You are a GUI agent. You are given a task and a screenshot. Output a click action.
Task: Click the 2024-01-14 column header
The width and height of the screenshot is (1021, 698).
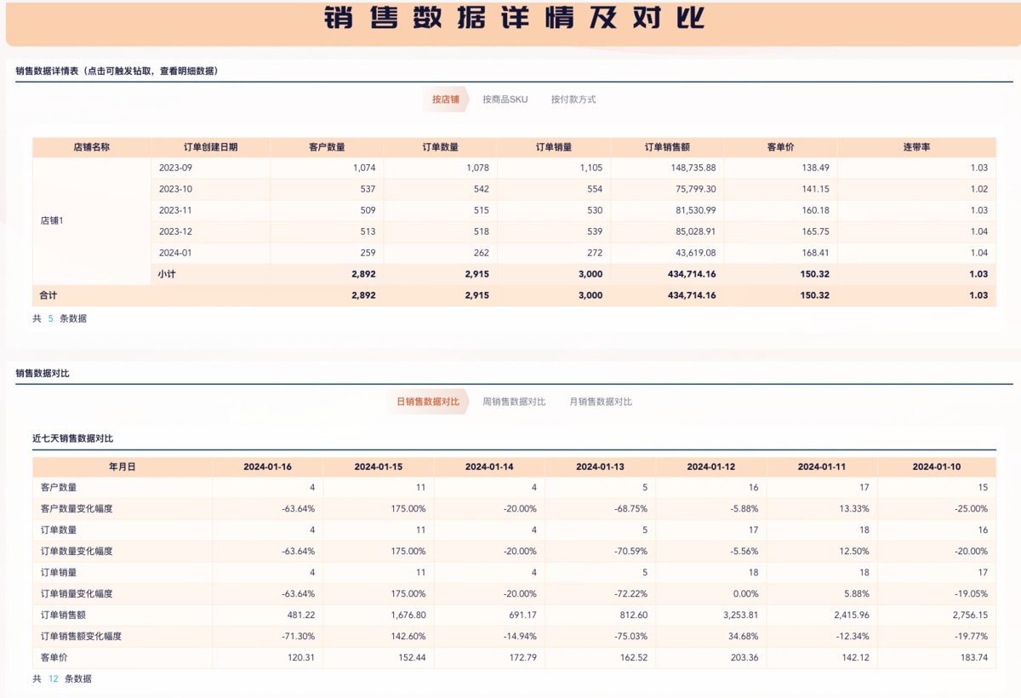(x=489, y=466)
